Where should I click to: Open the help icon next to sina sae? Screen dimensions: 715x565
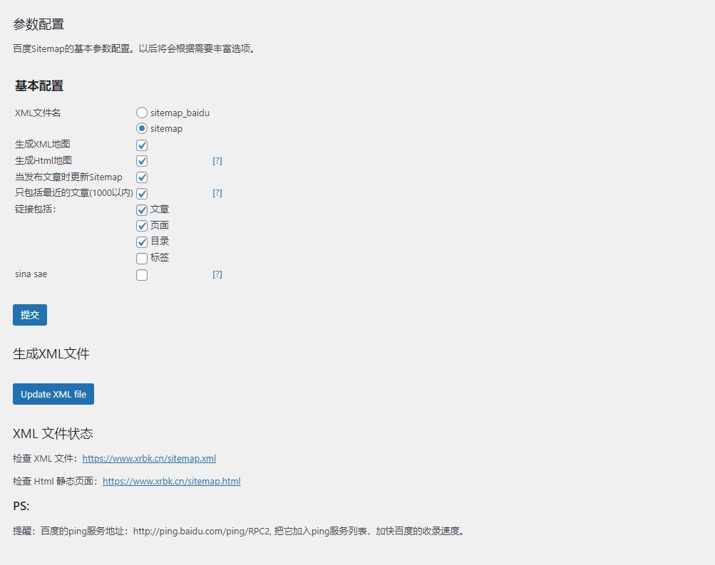[217, 274]
